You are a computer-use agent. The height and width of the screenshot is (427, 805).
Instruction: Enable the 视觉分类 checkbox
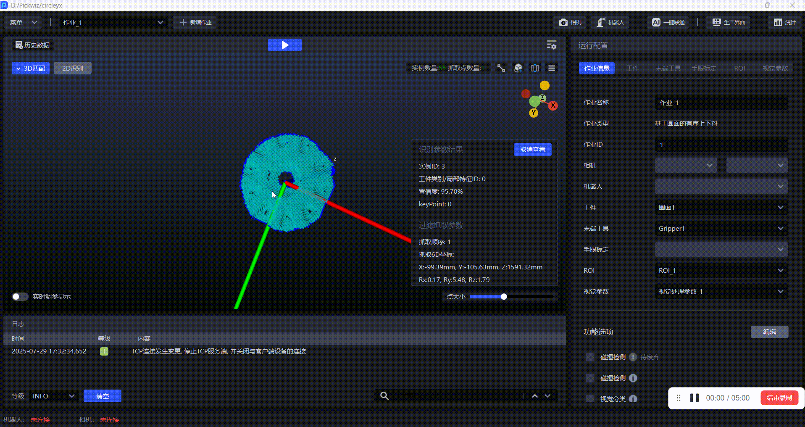590,399
